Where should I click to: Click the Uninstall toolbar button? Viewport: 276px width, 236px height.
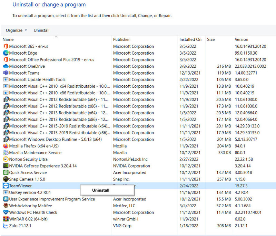tap(41, 30)
